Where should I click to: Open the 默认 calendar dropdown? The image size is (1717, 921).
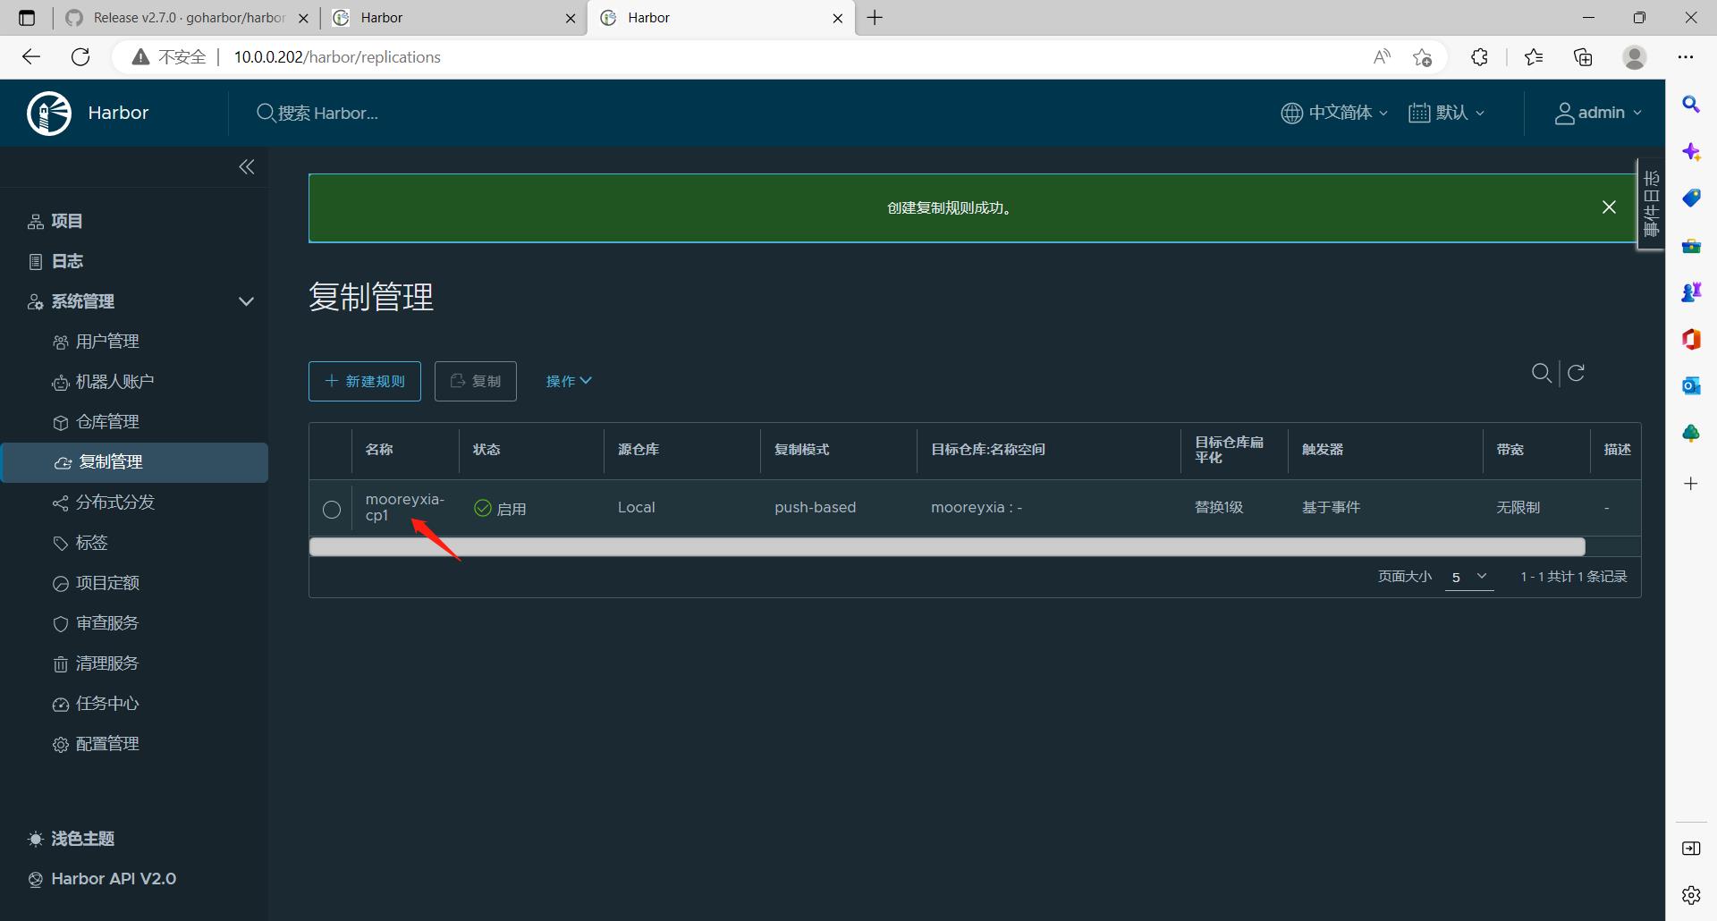point(1446,113)
